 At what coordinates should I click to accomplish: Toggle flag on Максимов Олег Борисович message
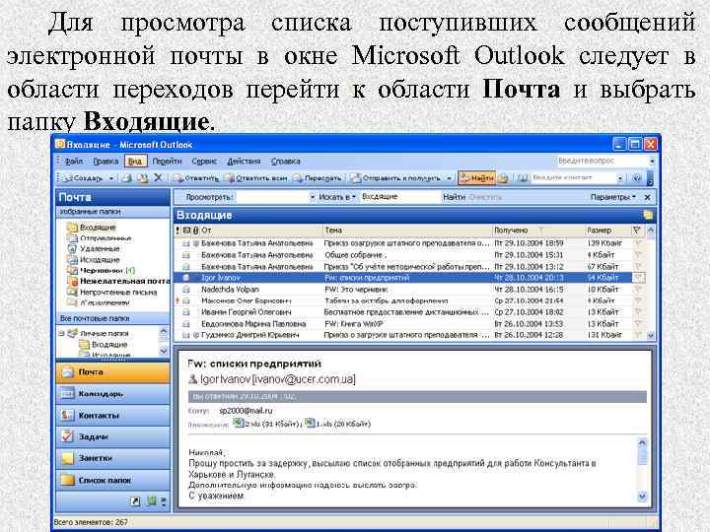pos(638,300)
